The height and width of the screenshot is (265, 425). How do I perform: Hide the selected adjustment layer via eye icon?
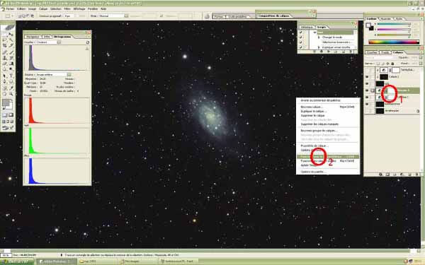(367, 90)
